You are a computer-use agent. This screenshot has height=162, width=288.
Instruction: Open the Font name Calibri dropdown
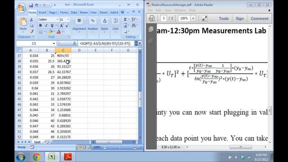point(57,19)
